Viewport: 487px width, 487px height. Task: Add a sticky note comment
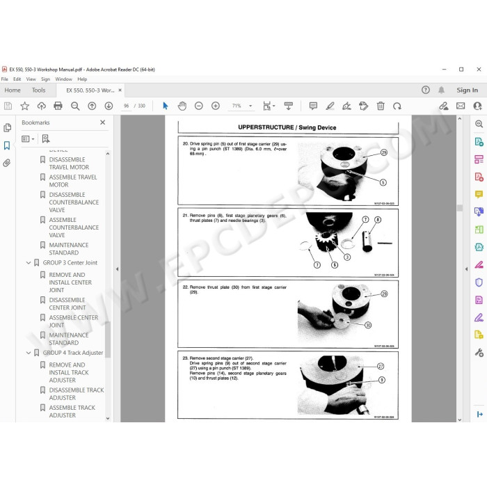click(x=313, y=106)
